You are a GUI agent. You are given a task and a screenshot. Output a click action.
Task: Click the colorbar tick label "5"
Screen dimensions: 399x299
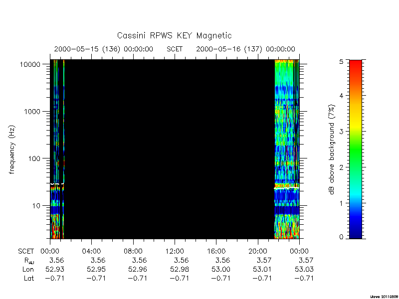(341, 61)
